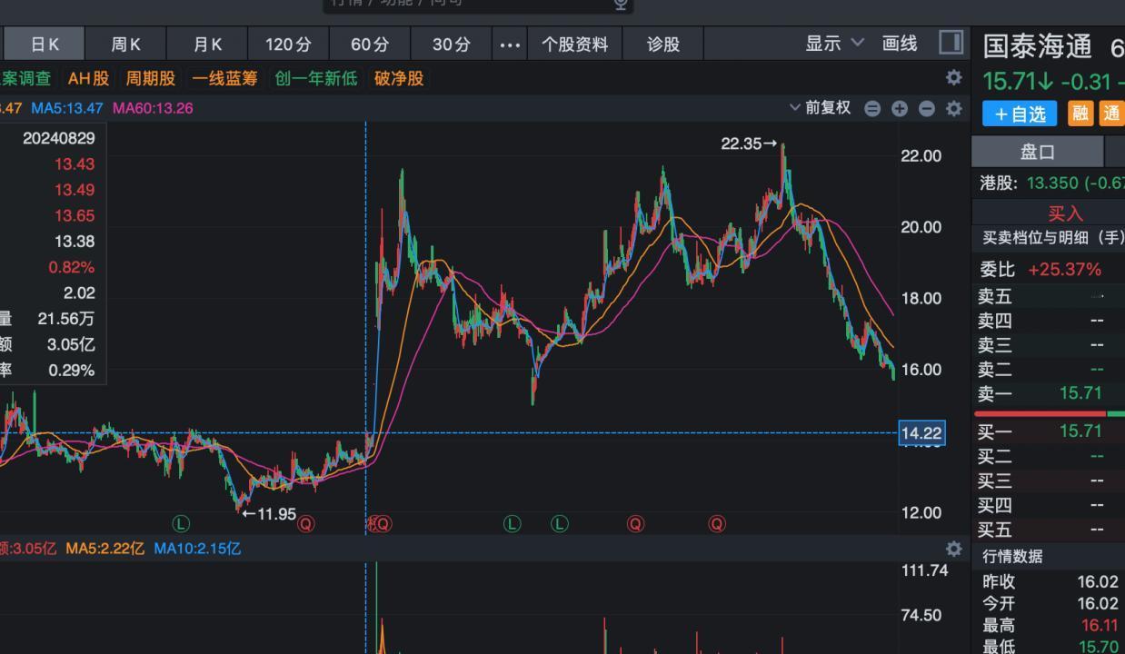The image size is (1125, 654).
Task: Click the 昨收 16.02 row
Action: pos(1049,581)
